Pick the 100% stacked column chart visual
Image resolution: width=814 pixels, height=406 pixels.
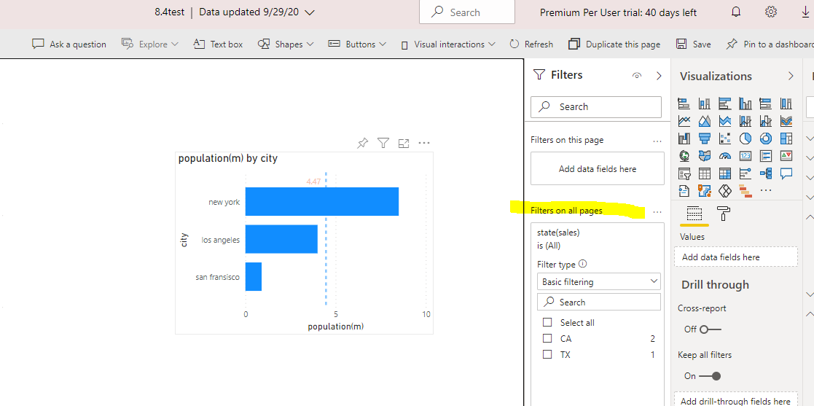(x=786, y=104)
